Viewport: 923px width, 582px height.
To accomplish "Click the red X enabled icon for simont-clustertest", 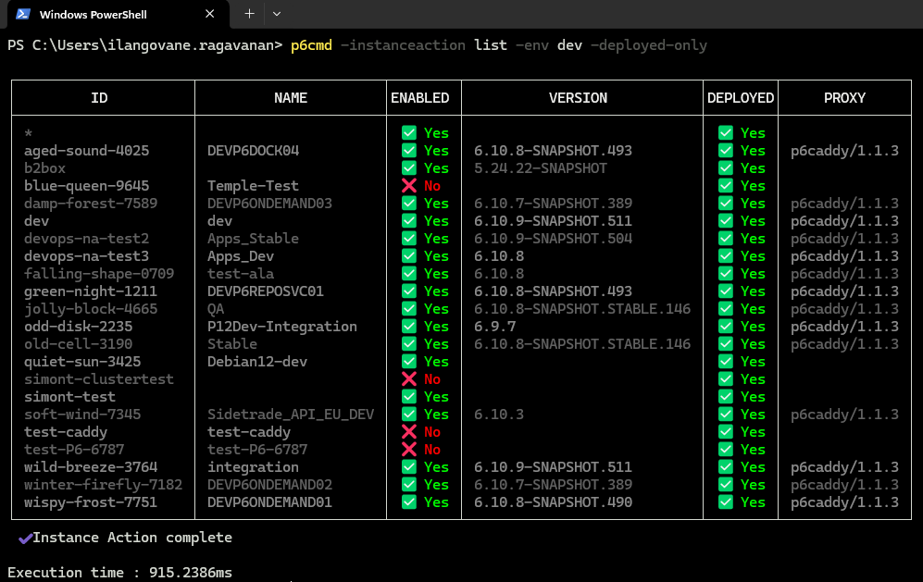I will [x=409, y=379].
